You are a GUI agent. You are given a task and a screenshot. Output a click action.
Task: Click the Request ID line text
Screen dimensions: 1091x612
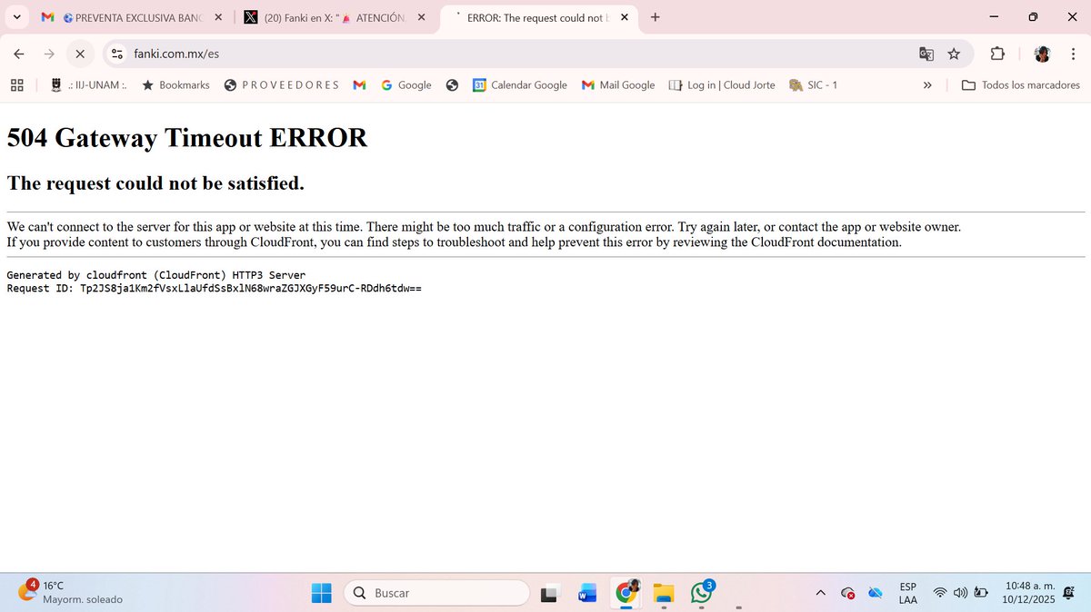(x=214, y=288)
